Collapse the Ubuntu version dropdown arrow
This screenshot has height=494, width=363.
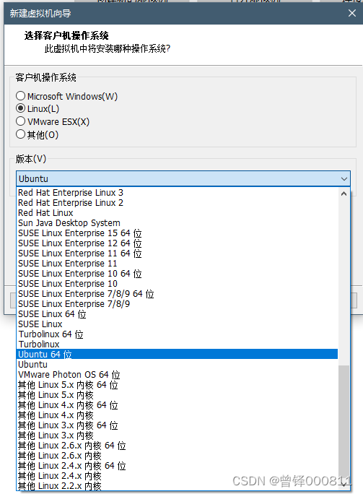344,179
